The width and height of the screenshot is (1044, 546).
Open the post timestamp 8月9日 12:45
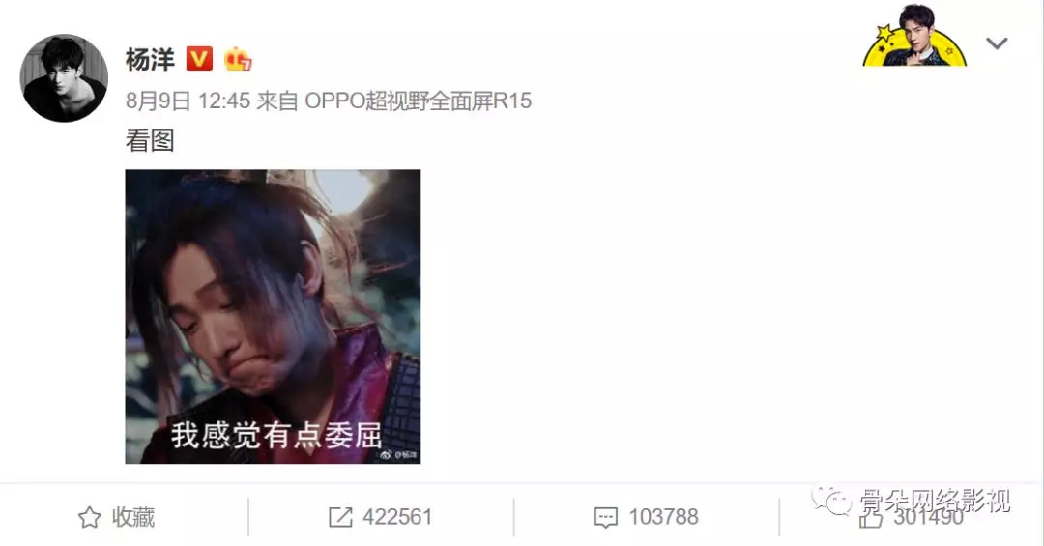pos(188,101)
